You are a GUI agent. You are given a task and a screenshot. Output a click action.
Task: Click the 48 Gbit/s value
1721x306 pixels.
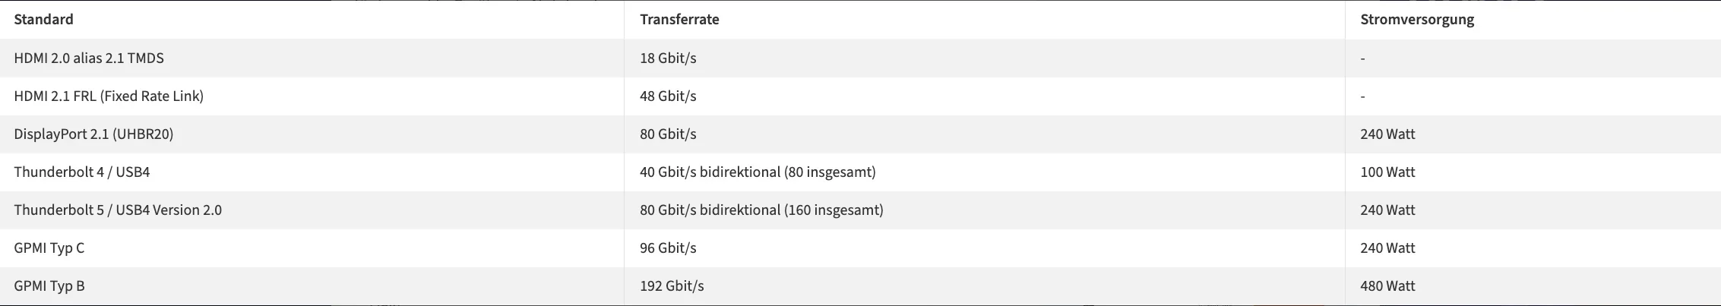tap(668, 96)
